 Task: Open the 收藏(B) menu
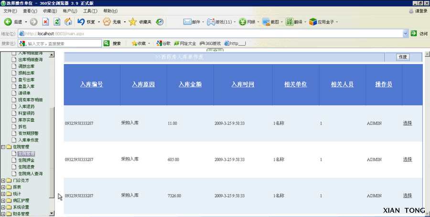[x=50, y=11]
